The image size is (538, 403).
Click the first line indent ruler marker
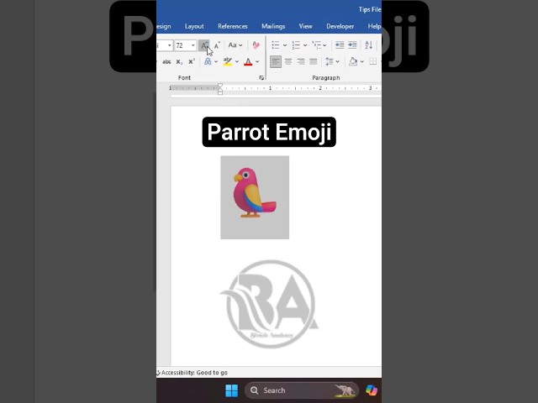click(x=220, y=86)
